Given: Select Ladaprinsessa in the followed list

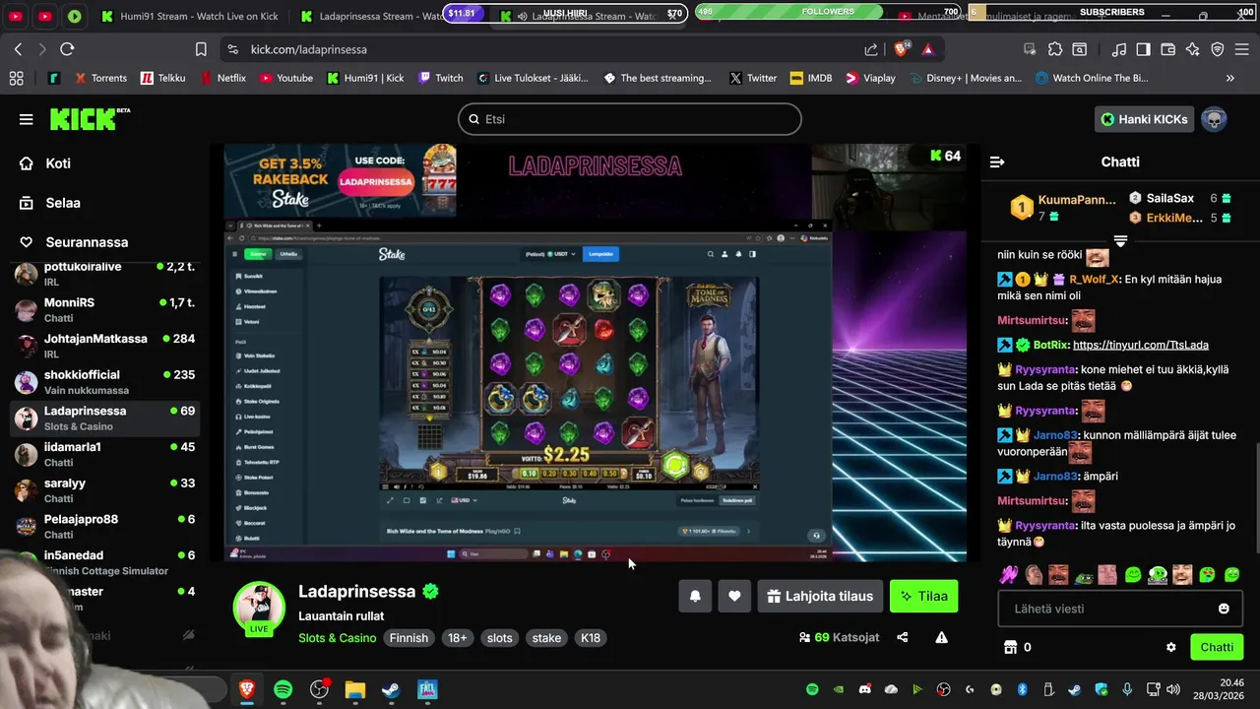Looking at the screenshot, I should click(x=104, y=419).
